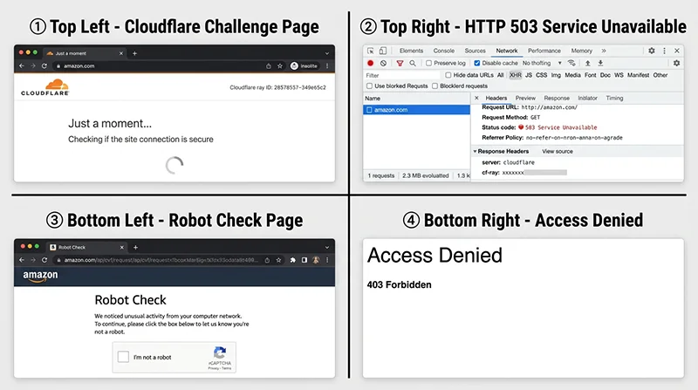Open the network conditions wifi icon
This screenshot has height=390, width=698.
(571, 63)
